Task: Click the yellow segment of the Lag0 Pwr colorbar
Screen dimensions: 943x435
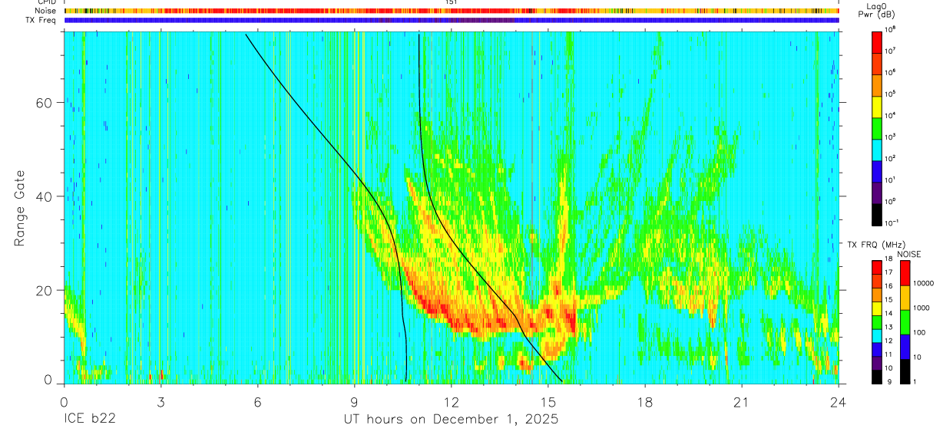Action: [877, 106]
